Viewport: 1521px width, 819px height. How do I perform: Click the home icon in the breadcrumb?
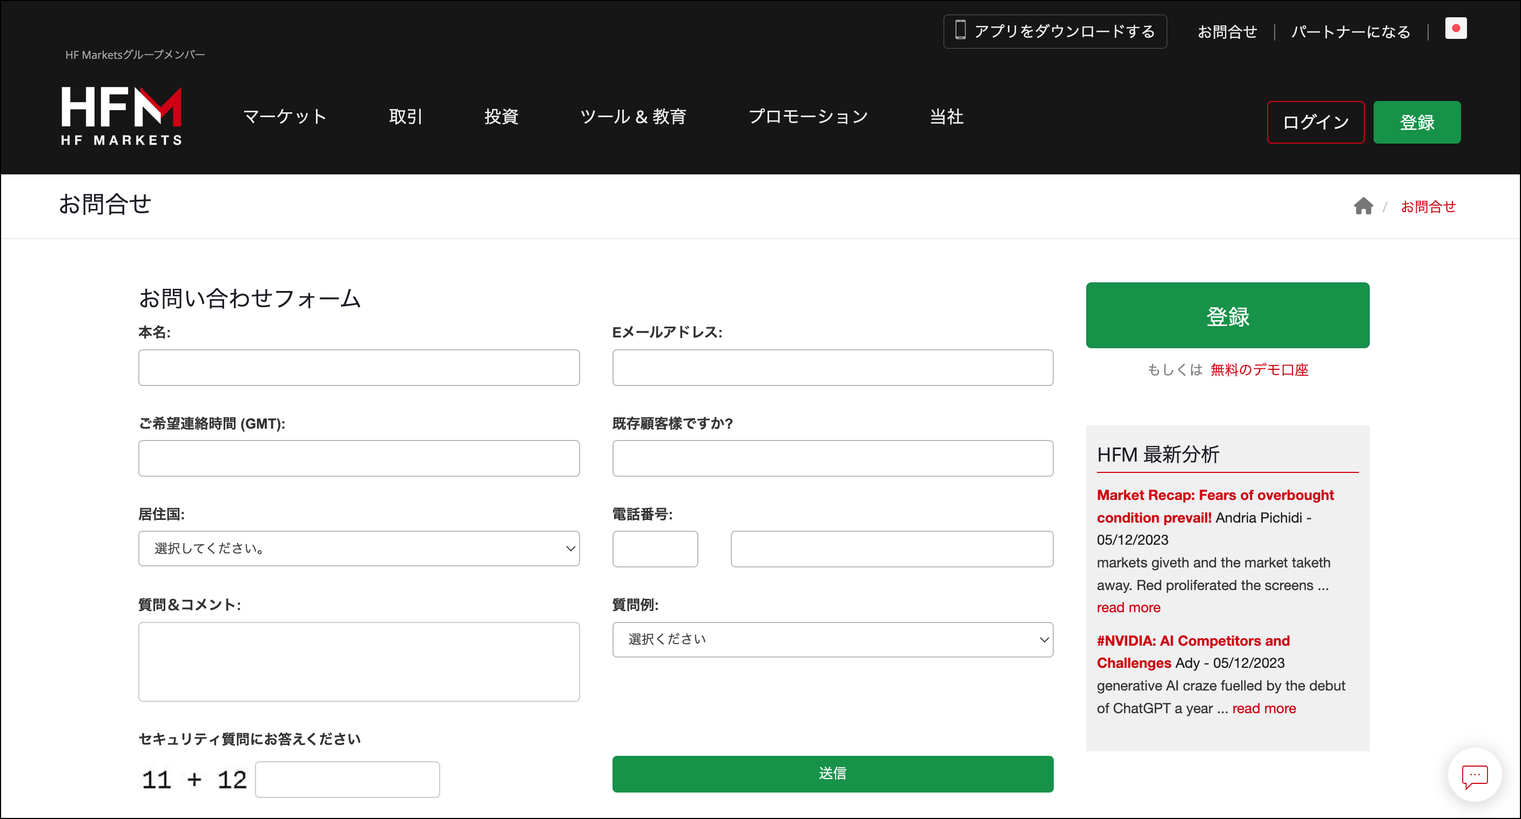(x=1364, y=206)
